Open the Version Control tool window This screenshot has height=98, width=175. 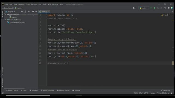[11, 90]
